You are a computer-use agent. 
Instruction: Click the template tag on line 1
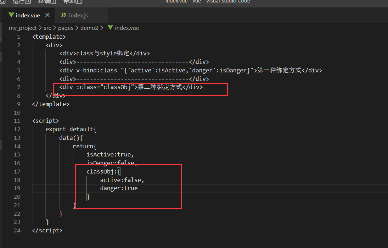pyautogui.click(x=49, y=37)
